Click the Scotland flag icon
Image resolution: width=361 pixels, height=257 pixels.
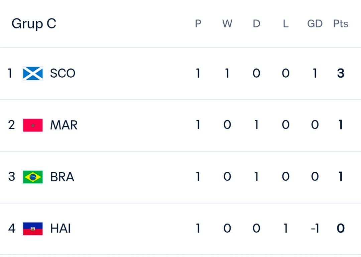tap(33, 73)
